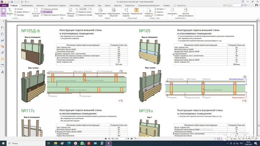Open the Специальные возможности tab
Screen dimensions: 260x146
pos(149,5)
